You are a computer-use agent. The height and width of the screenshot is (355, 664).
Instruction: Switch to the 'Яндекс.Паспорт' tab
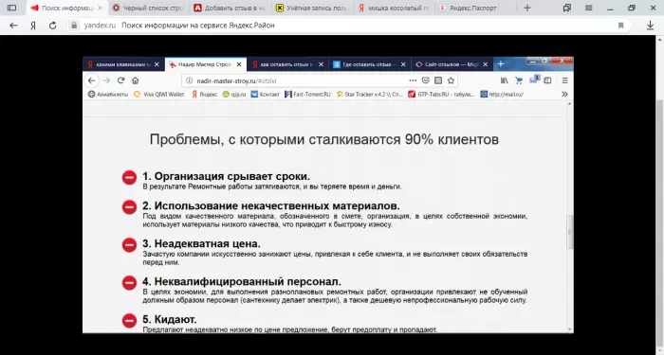coord(474,8)
